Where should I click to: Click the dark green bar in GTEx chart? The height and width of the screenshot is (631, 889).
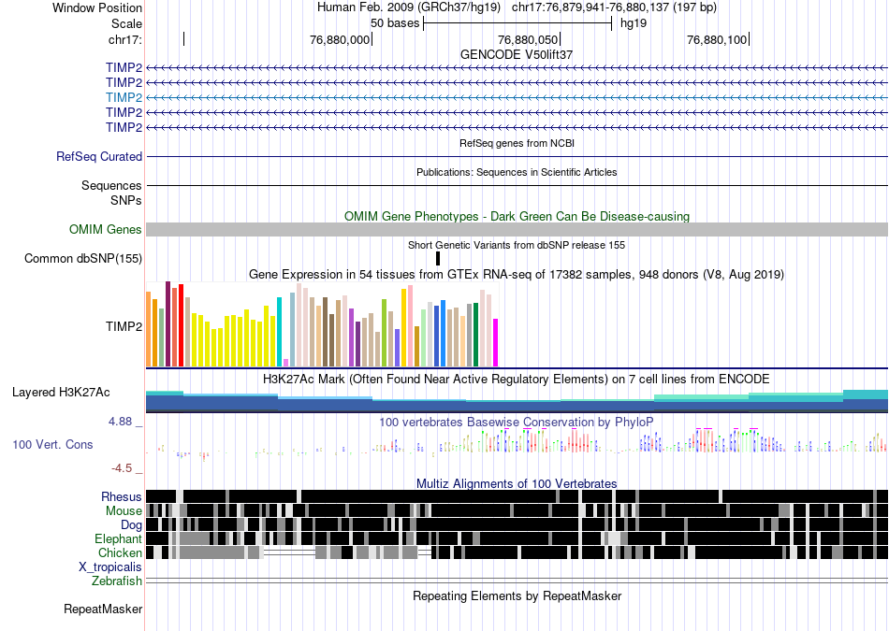click(475, 335)
